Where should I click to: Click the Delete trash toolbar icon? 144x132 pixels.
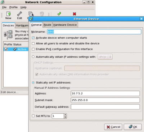click(42, 14)
